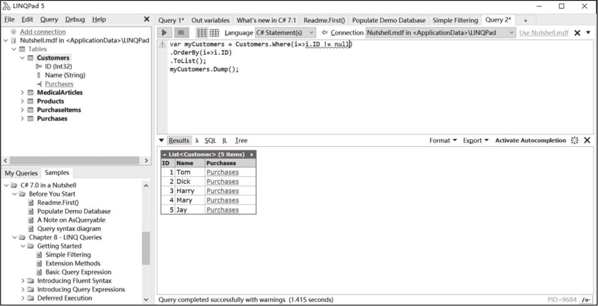Switch to Populate Demo Database tab

pos(389,20)
